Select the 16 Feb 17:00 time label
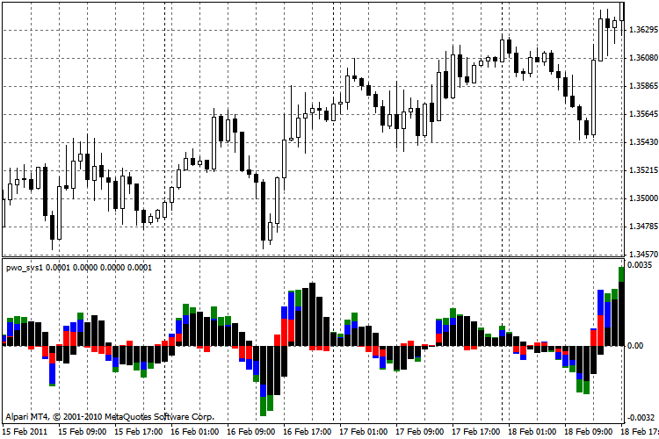The height and width of the screenshot is (439, 659). tap(307, 431)
